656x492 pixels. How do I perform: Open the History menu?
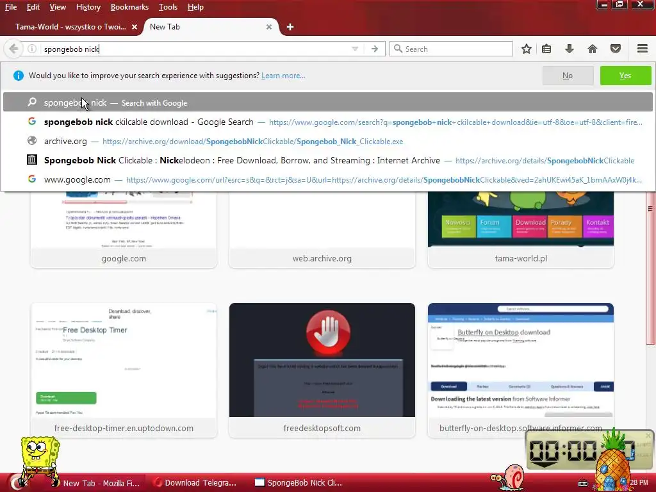[x=88, y=7]
